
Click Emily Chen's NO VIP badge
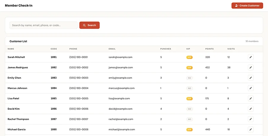[190, 78]
